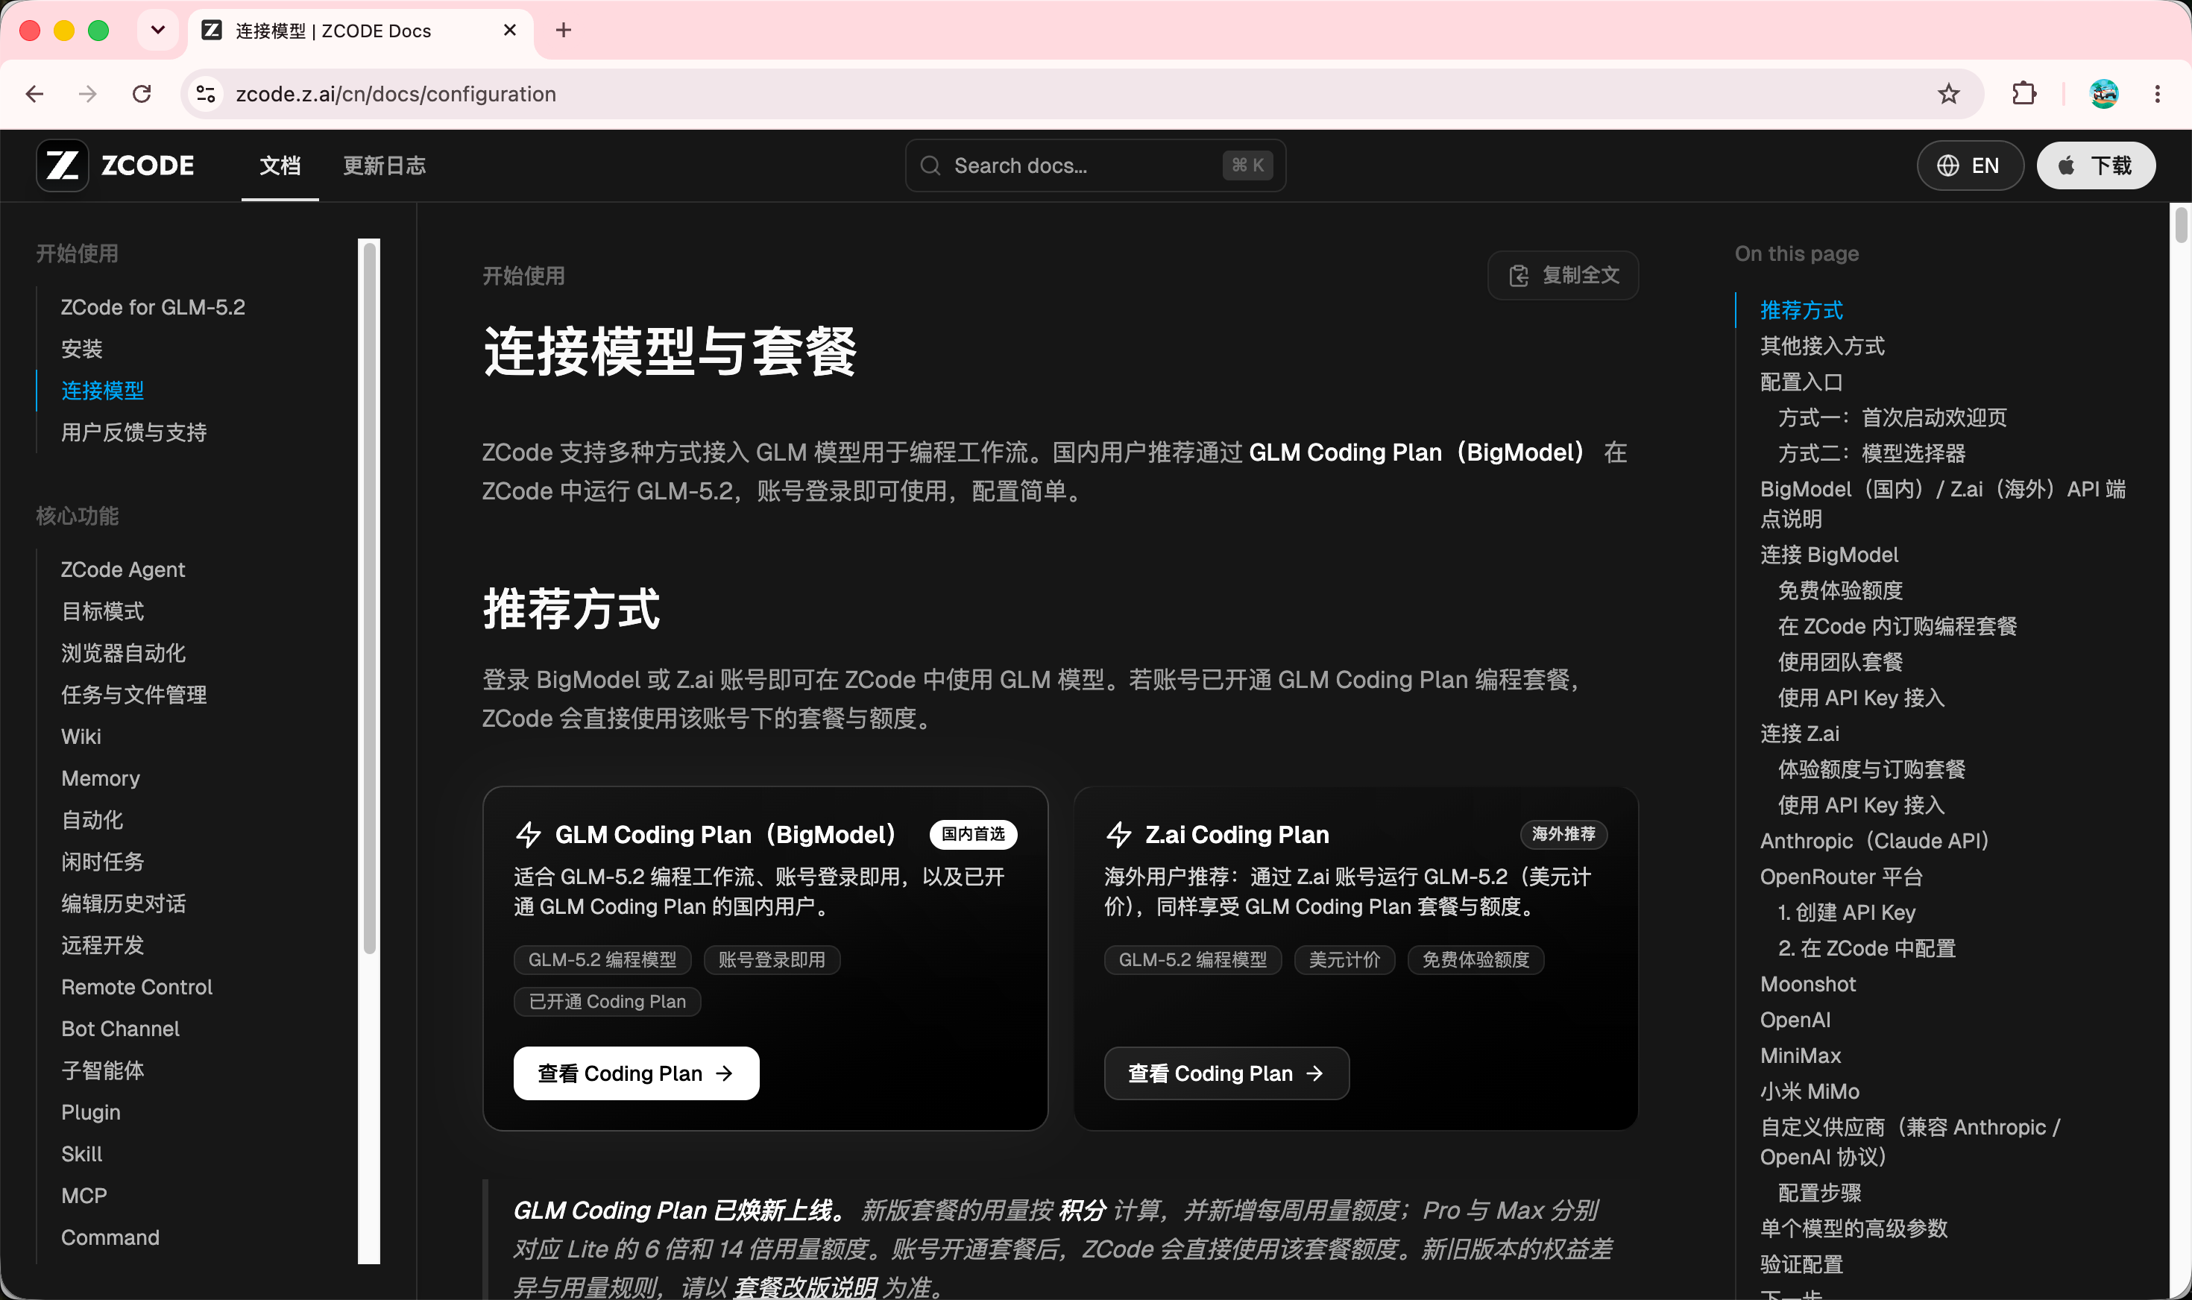Jump to 方式二：模型选择器 section
2192x1300 pixels.
pyautogui.click(x=1872, y=454)
